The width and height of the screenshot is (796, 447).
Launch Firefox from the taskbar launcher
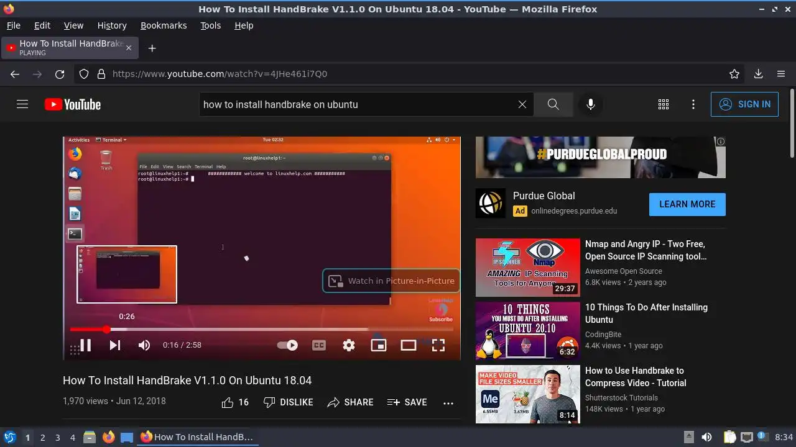point(108,437)
